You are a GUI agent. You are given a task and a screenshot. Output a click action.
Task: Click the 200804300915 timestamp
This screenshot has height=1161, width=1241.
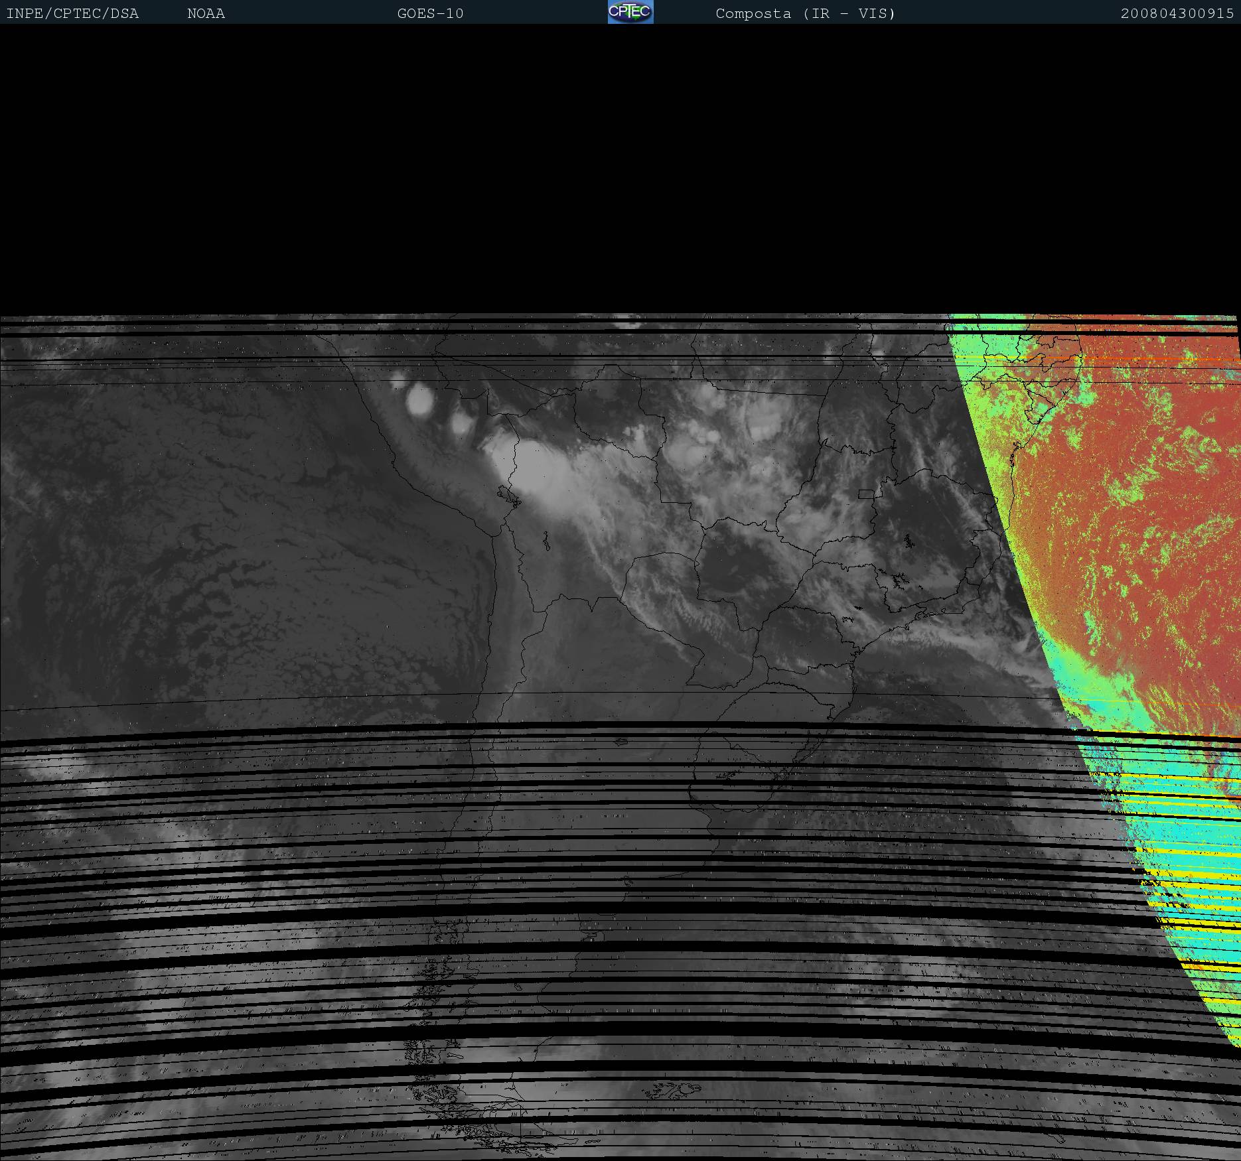1177,13
